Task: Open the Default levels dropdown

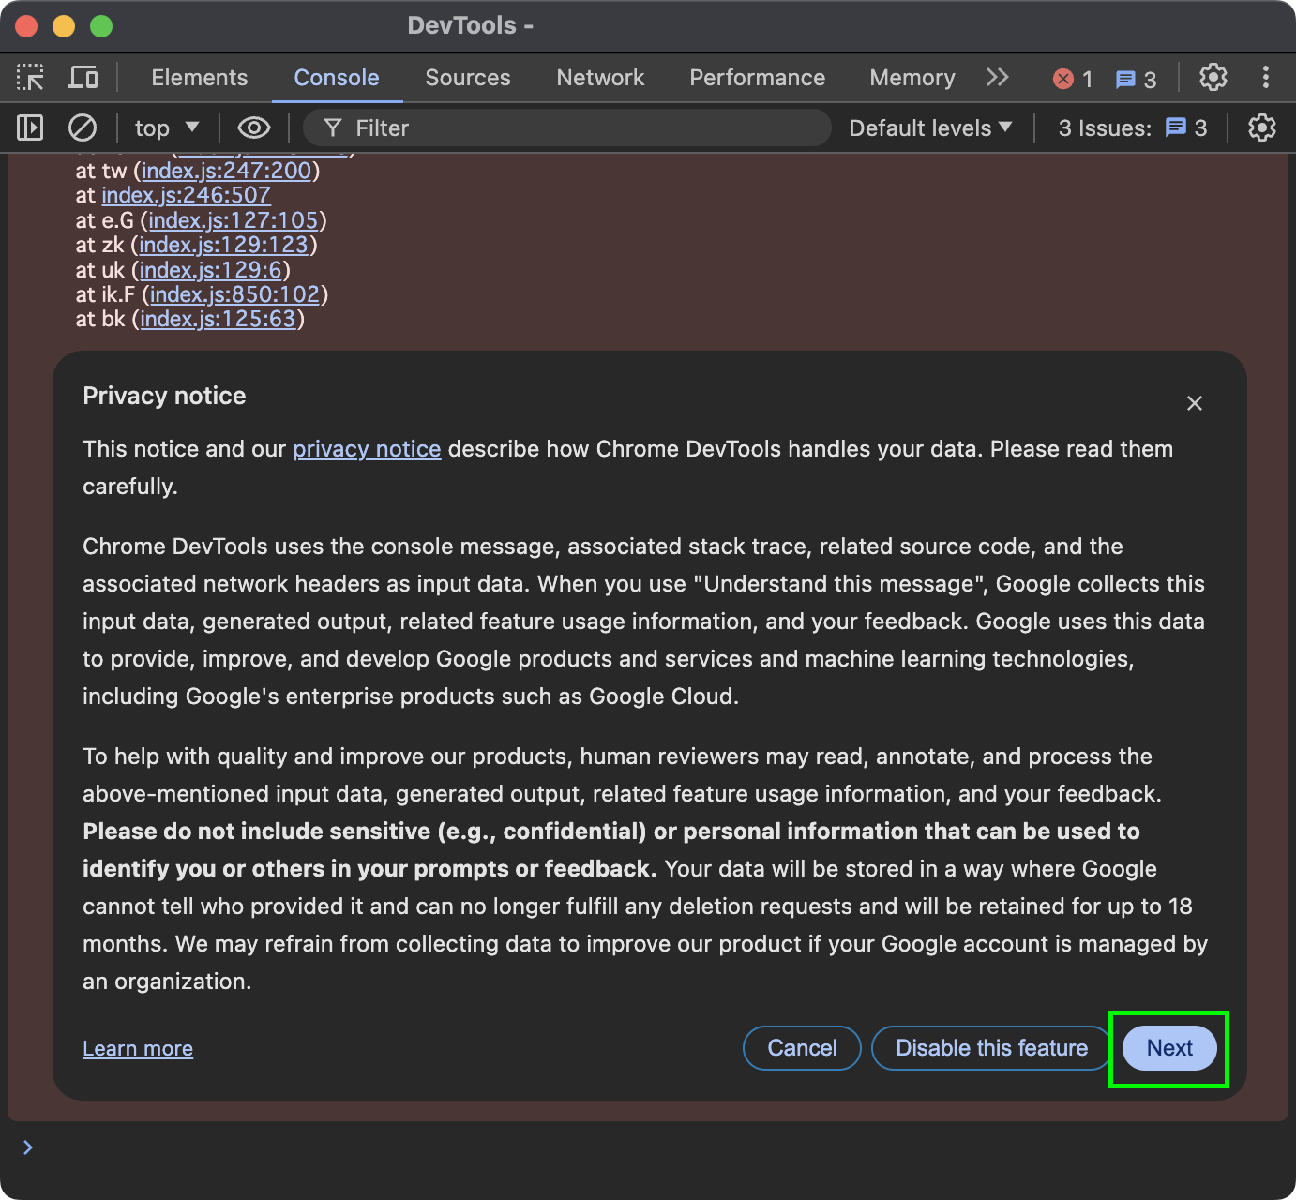Action: pos(930,128)
